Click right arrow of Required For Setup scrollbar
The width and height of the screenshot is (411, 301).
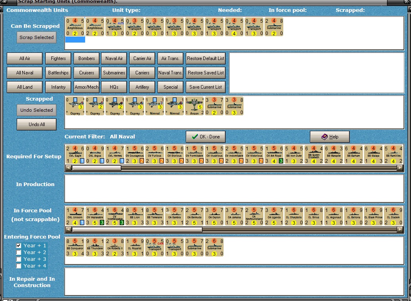pos(400,168)
